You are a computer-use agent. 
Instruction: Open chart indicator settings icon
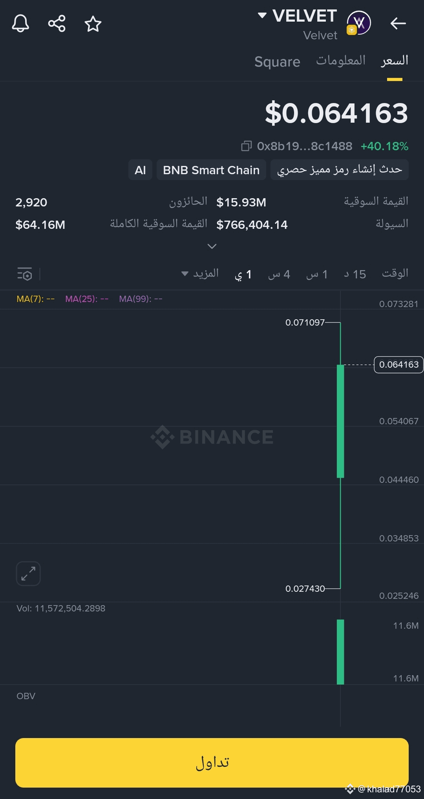tap(25, 274)
